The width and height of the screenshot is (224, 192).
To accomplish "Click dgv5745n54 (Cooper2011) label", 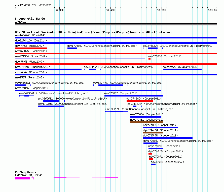I will (160, 135).
